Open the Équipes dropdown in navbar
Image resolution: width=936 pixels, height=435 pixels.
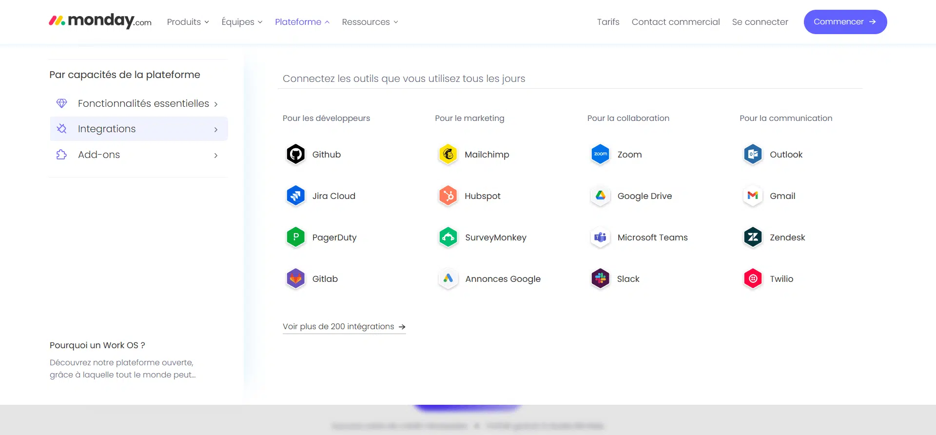click(242, 22)
